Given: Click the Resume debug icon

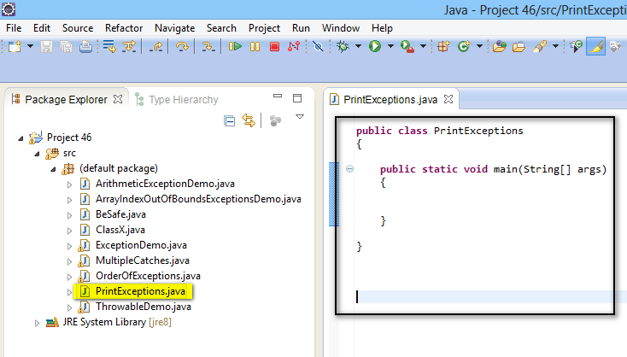Looking at the screenshot, I should click(235, 46).
